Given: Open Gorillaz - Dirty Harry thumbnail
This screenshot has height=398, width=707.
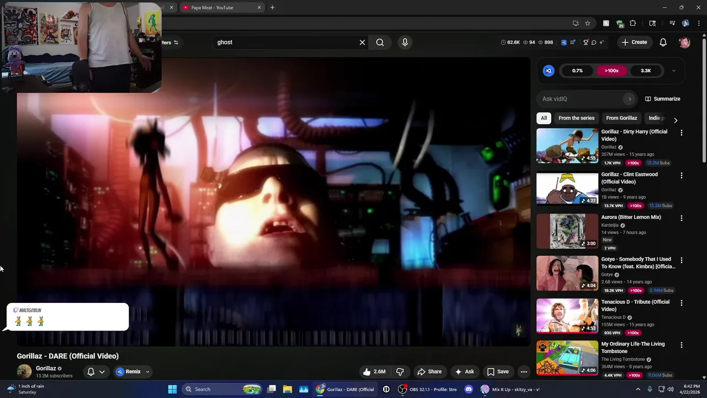Looking at the screenshot, I should click(567, 146).
